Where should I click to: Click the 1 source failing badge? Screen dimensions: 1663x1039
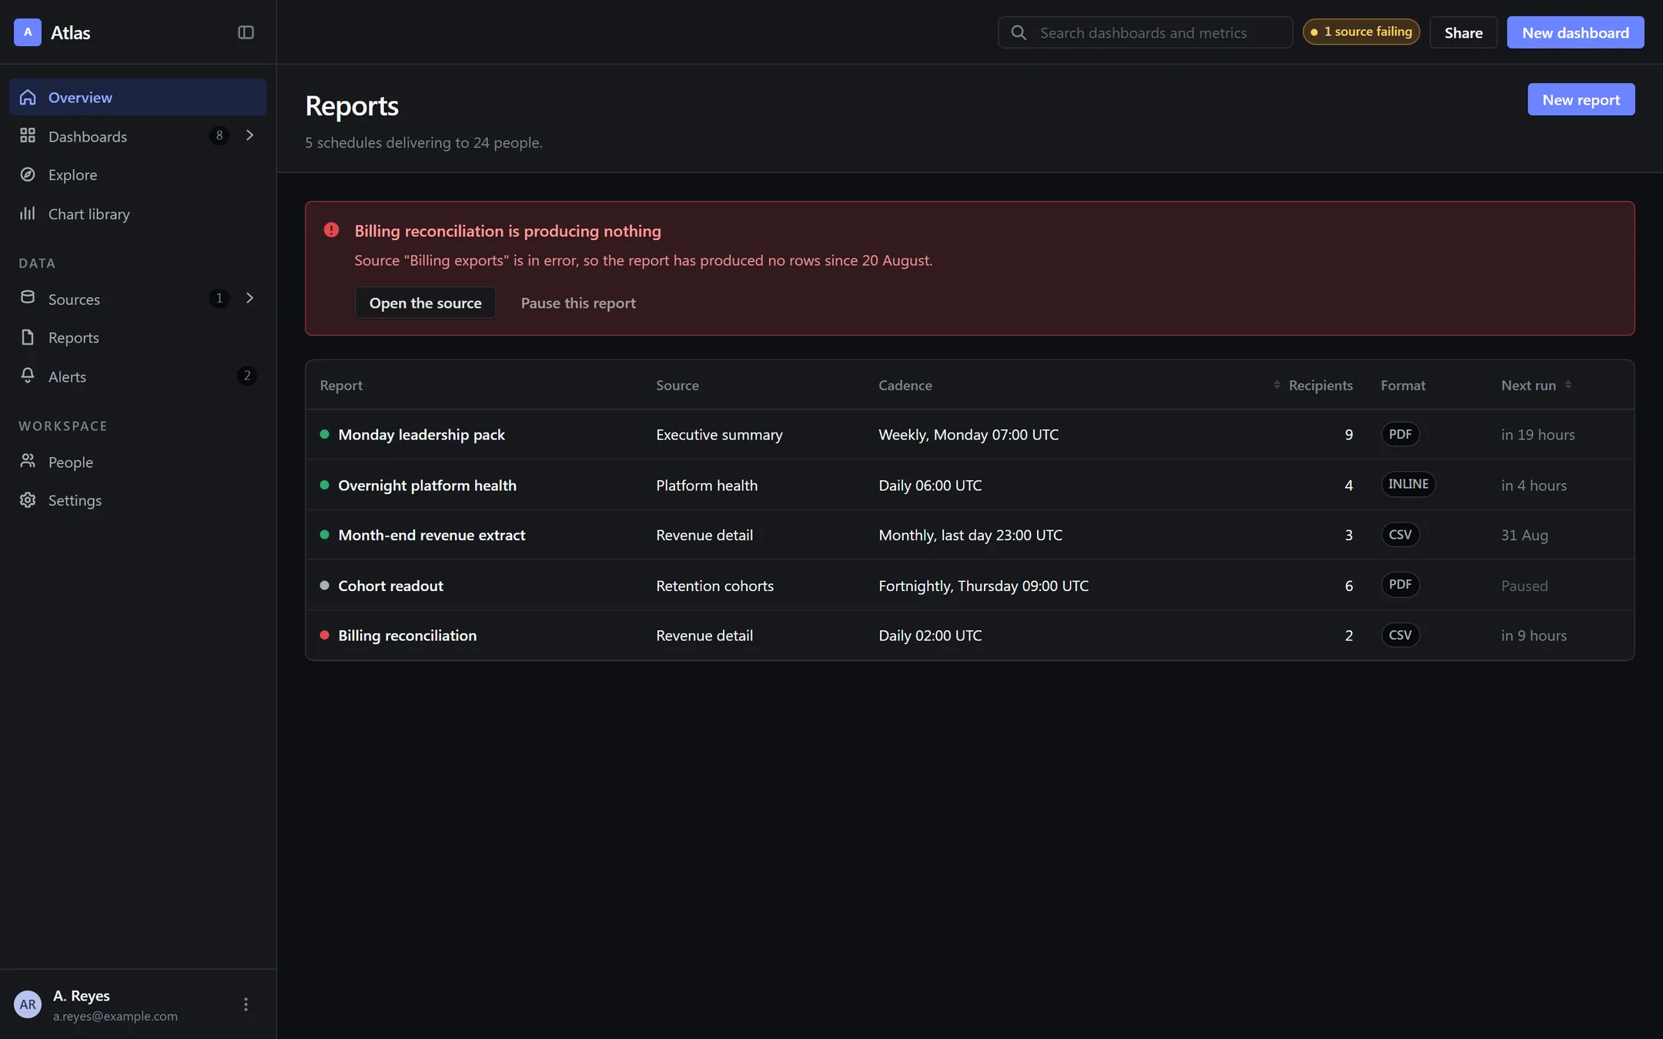(1361, 32)
